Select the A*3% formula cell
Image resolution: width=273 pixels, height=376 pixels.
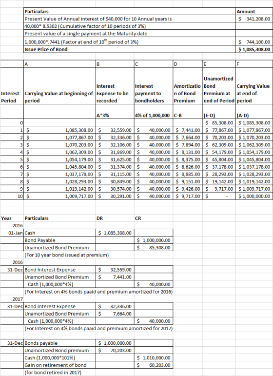(x=115, y=112)
